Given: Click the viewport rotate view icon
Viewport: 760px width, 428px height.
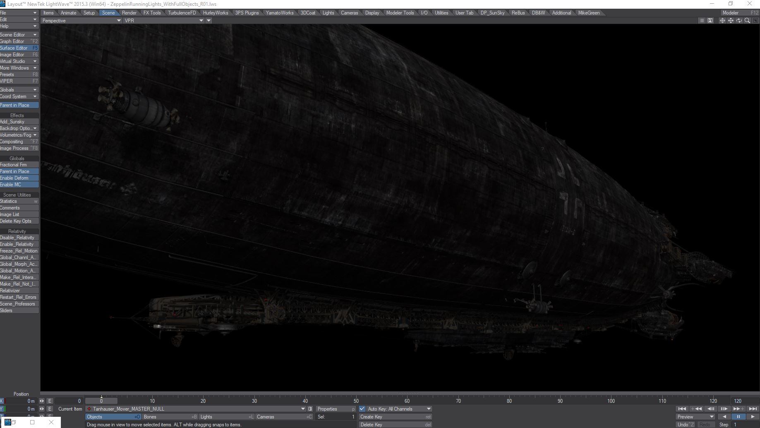Looking at the screenshot, I should 739,21.
